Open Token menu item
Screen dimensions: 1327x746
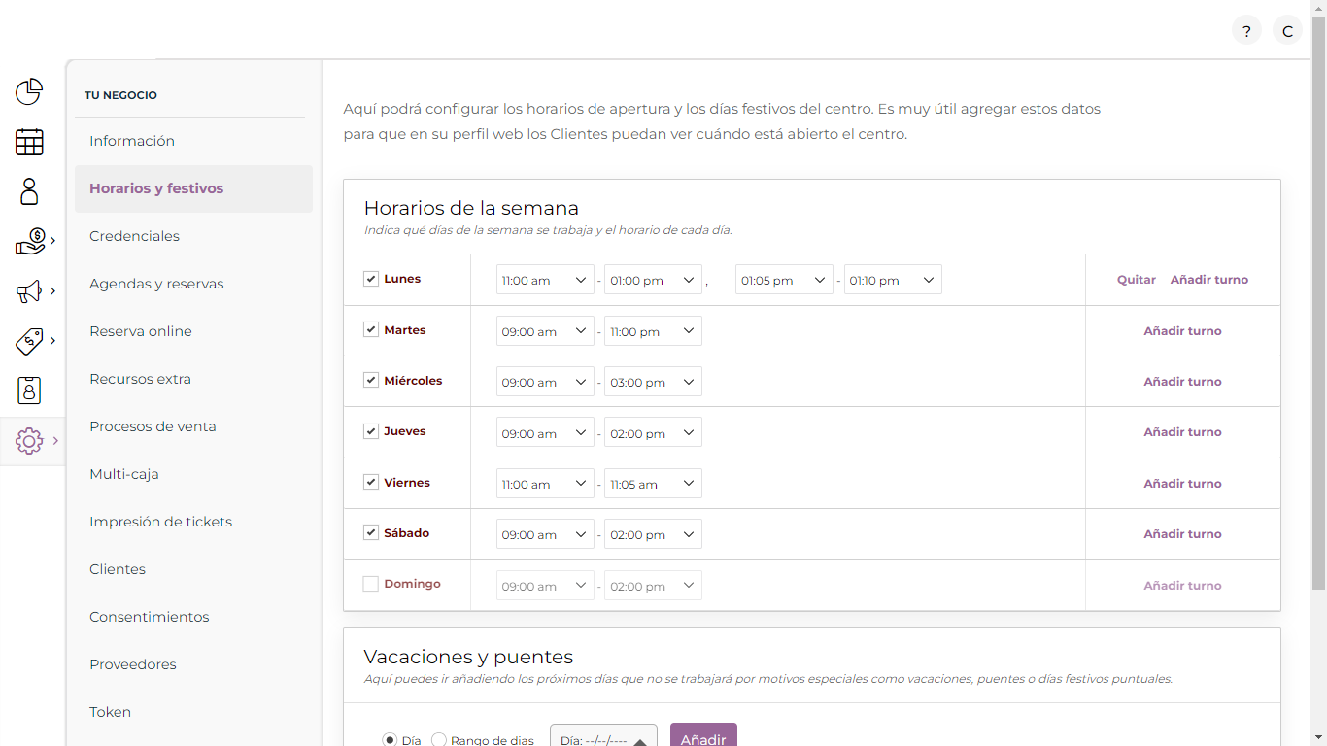click(x=193, y=712)
